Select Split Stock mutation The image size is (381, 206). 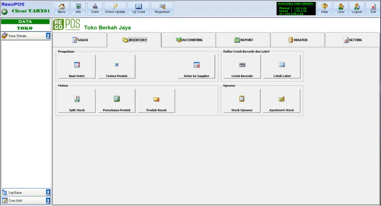pyautogui.click(x=77, y=101)
